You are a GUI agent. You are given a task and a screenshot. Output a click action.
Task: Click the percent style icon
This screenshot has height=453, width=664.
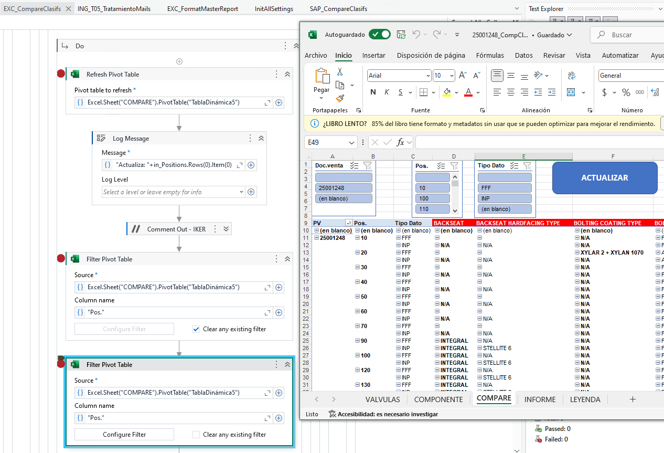coord(626,92)
